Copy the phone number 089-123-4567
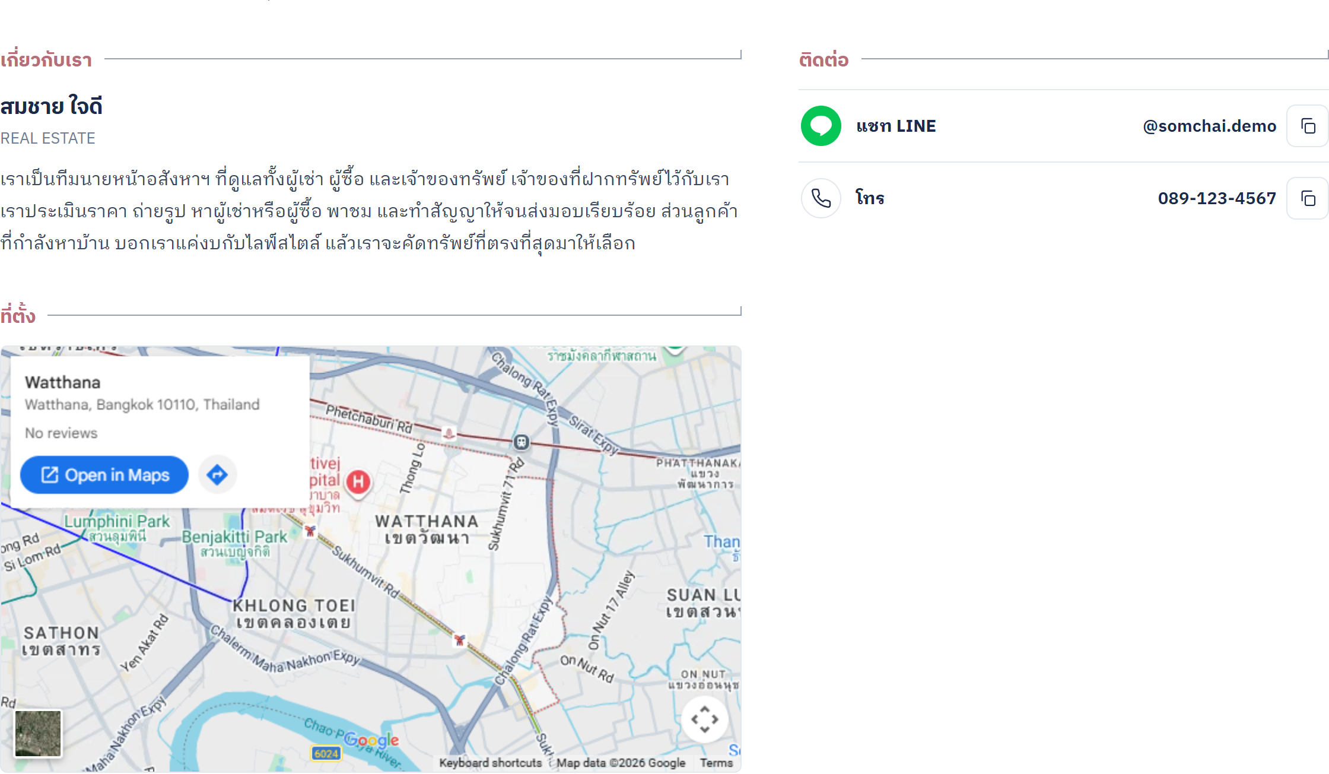This screenshot has width=1329, height=774. pyautogui.click(x=1307, y=198)
